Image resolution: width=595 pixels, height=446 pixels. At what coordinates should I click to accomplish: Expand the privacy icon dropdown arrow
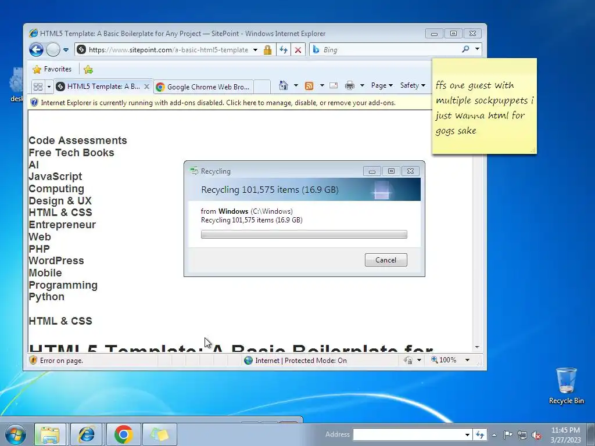click(x=419, y=360)
